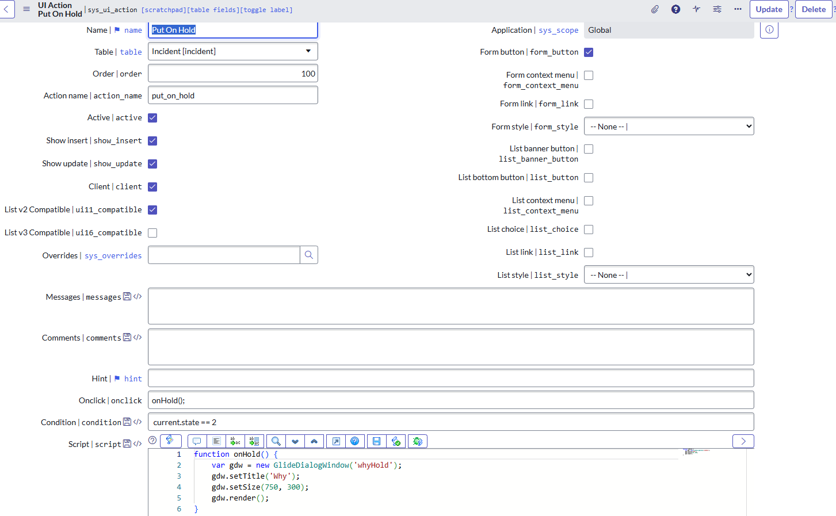The height and width of the screenshot is (516, 836).
Task: Go back using the header chevron
Action: tap(6, 9)
